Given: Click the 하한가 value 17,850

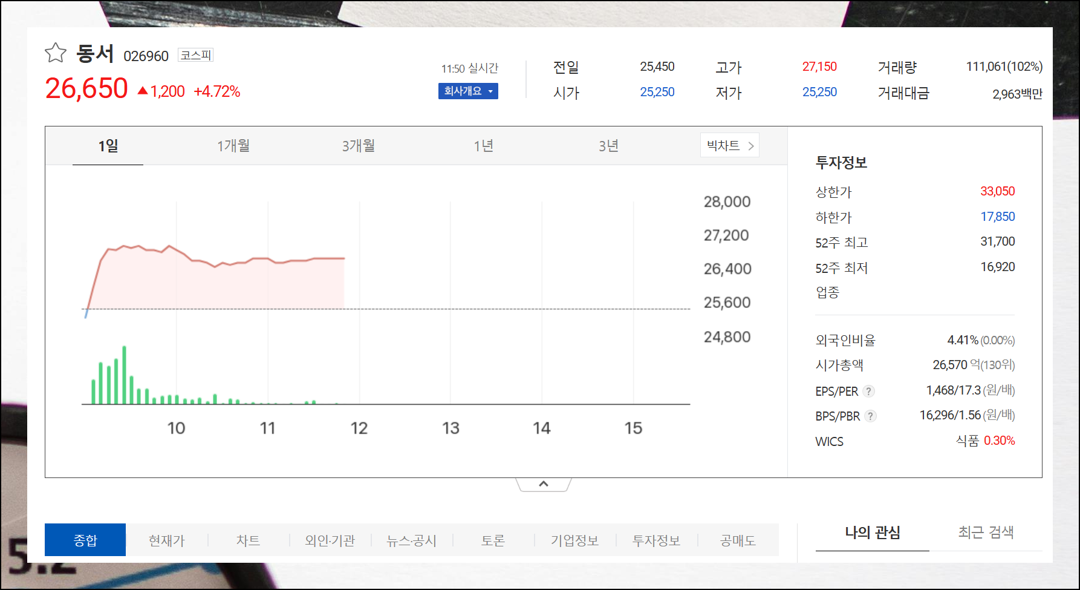Looking at the screenshot, I should coord(998,217).
